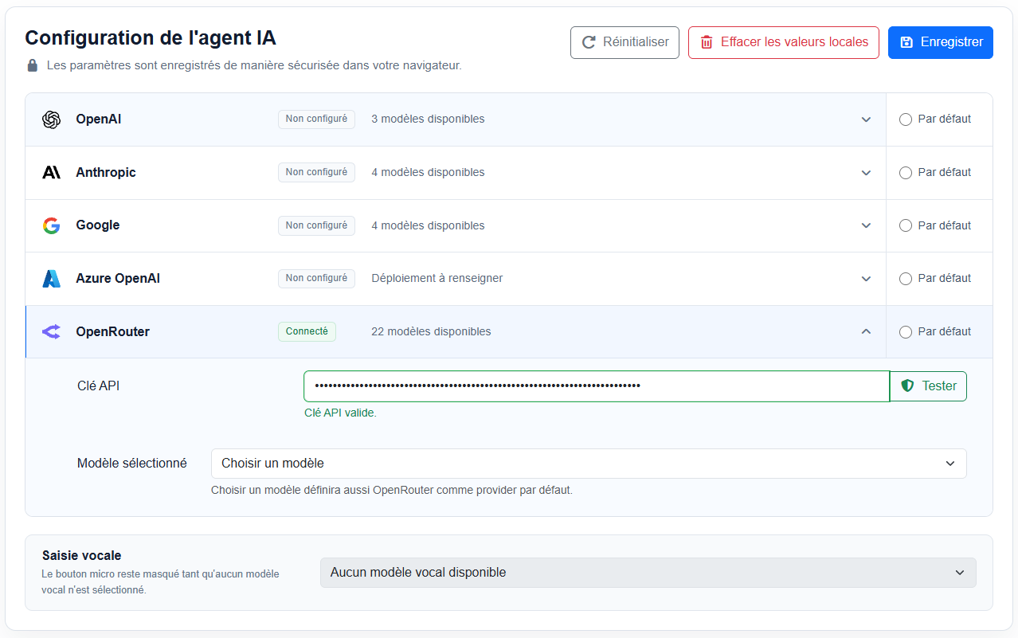
Task: Open the 'Aucun modèle vocal disponible' dropdown
Action: coord(648,573)
